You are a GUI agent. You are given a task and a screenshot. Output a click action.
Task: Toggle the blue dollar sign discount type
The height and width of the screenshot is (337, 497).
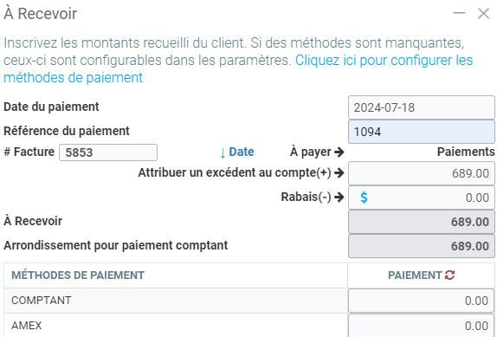(364, 198)
